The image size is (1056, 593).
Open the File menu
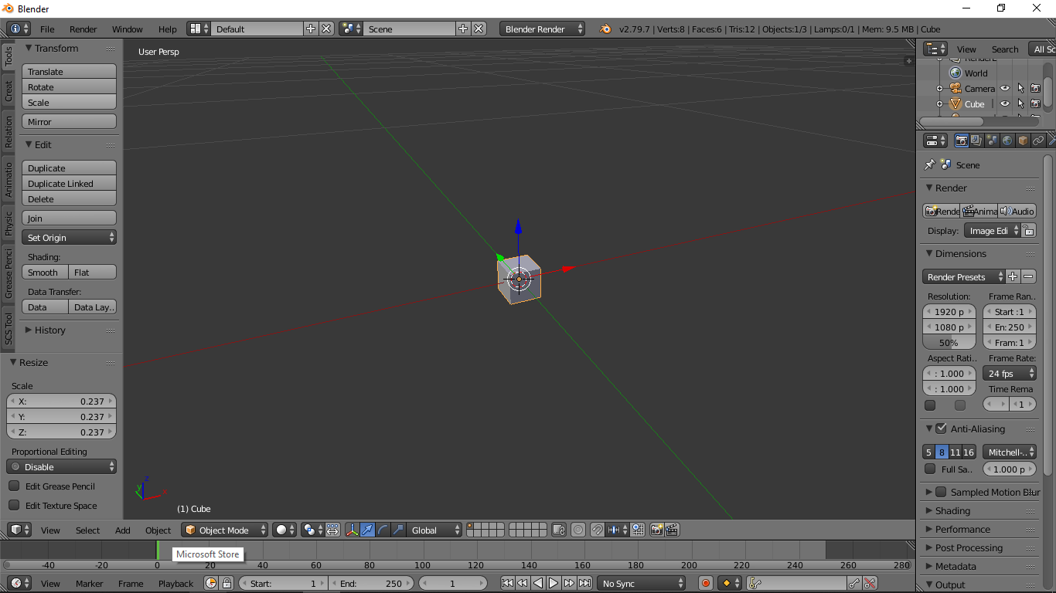47,29
